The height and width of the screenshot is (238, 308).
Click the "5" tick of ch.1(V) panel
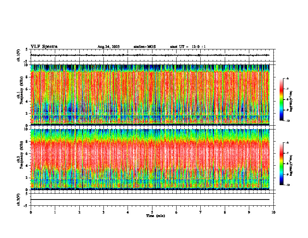pyautogui.click(x=26, y=49)
